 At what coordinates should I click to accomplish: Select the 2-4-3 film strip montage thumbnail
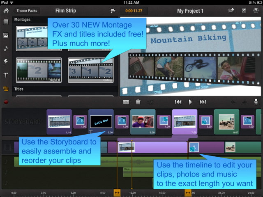click(32, 39)
